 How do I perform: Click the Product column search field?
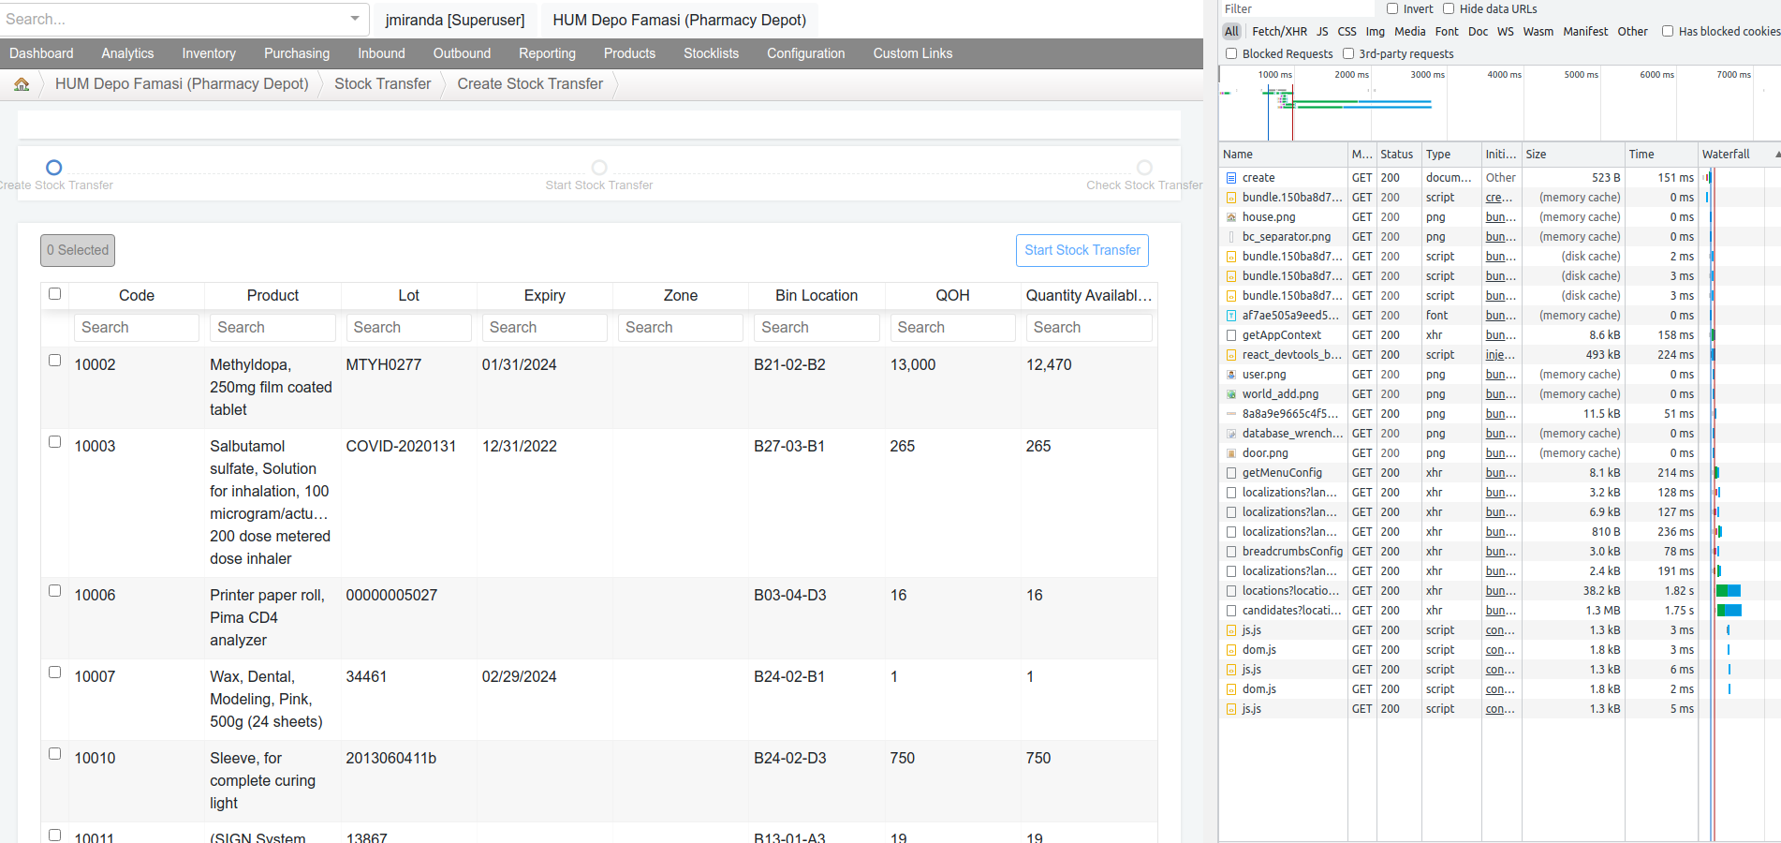click(x=272, y=327)
